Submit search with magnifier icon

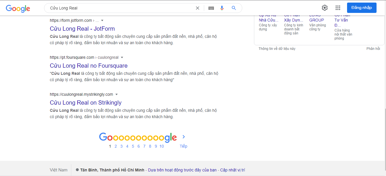coord(234,8)
